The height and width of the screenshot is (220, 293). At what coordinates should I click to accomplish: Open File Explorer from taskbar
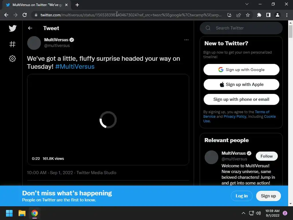(x=22, y=213)
